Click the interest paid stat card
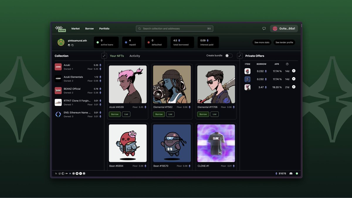This screenshot has width=352, height=198. (x=208, y=42)
